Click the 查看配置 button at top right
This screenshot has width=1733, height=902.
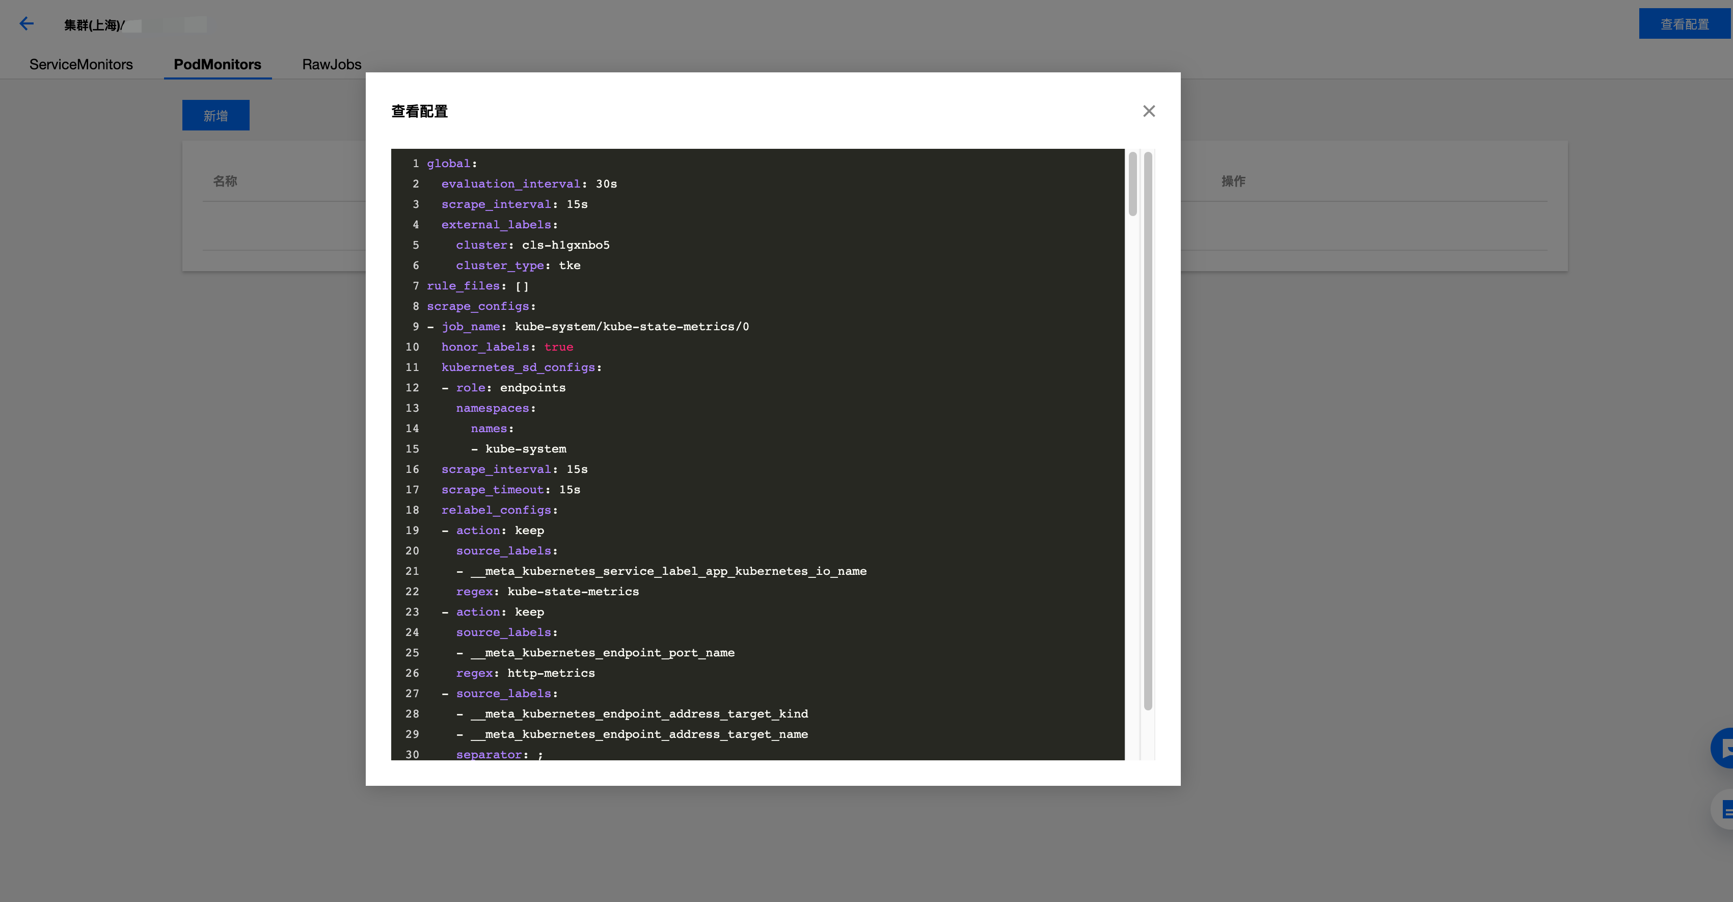click(x=1685, y=24)
